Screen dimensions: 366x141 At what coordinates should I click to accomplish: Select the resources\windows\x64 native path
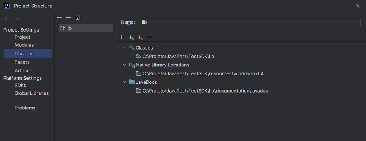pyautogui.click(x=203, y=73)
